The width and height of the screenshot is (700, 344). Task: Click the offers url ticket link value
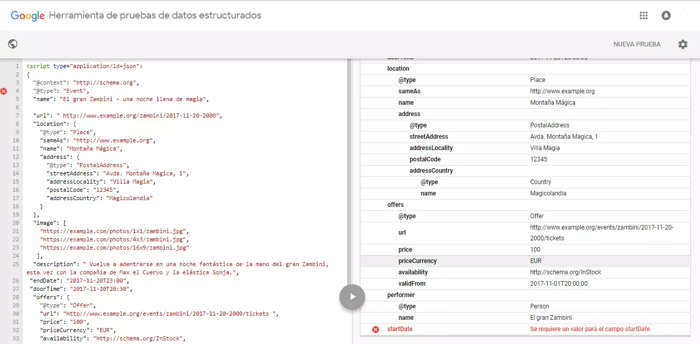(x=602, y=233)
